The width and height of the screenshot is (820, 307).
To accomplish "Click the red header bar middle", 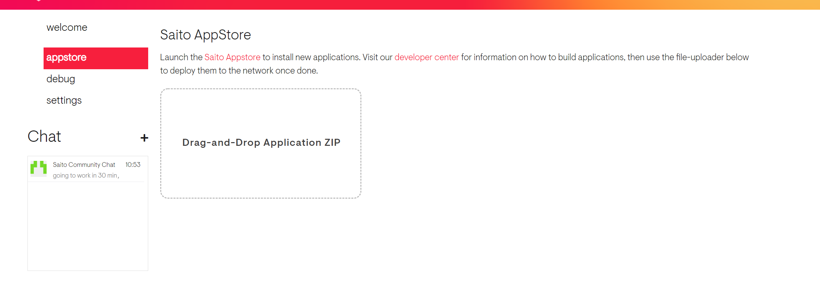I will coord(410,5).
